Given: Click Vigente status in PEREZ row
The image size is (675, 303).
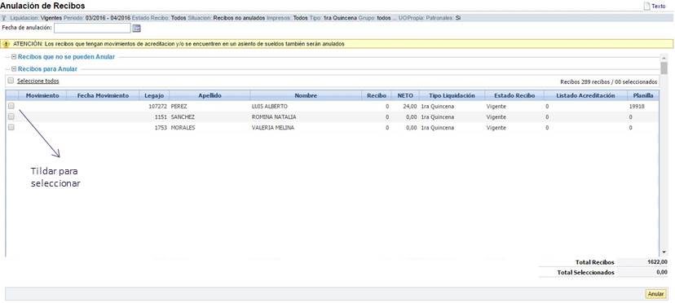Looking at the screenshot, I should 496,106.
